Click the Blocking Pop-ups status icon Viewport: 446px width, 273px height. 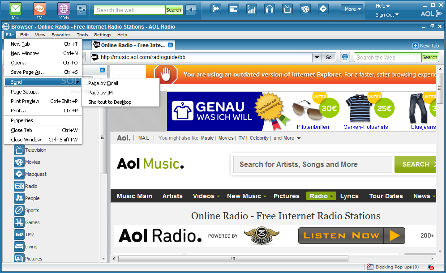pyautogui.click(x=370, y=267)
